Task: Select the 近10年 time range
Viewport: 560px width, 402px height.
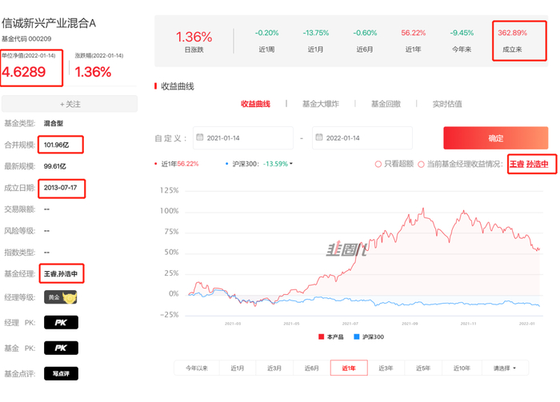Action: (x=462, y=368)
